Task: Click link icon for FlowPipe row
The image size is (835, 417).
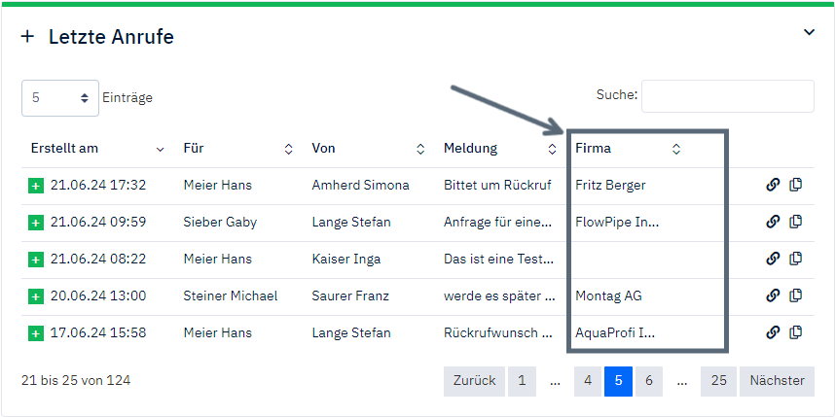Action: [x=773, y=222]
